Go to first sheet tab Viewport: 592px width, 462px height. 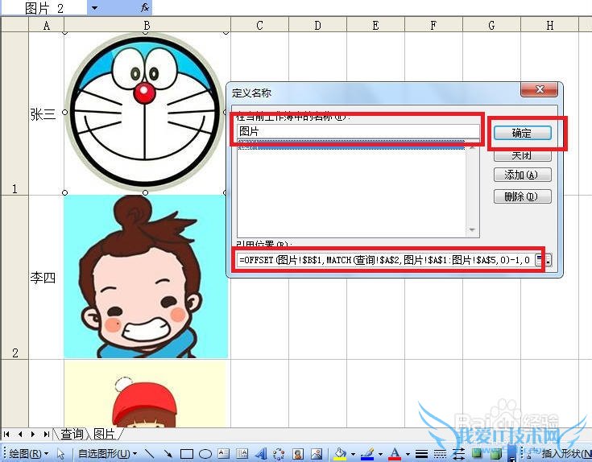coord(6,434)
